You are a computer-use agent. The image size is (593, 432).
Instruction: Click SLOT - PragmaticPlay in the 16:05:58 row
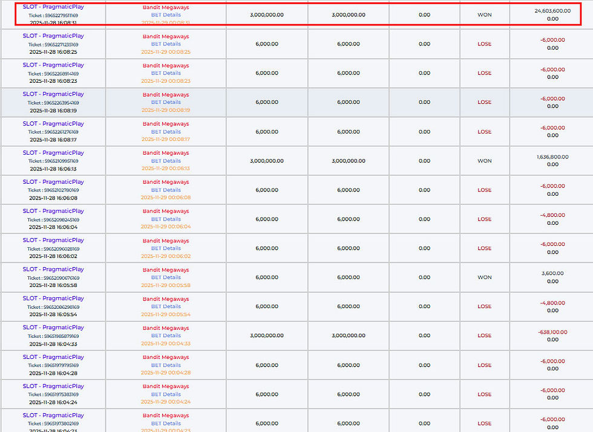53,269
